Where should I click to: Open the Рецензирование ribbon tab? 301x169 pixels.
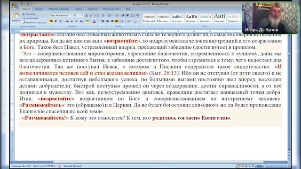coord(112,9)
